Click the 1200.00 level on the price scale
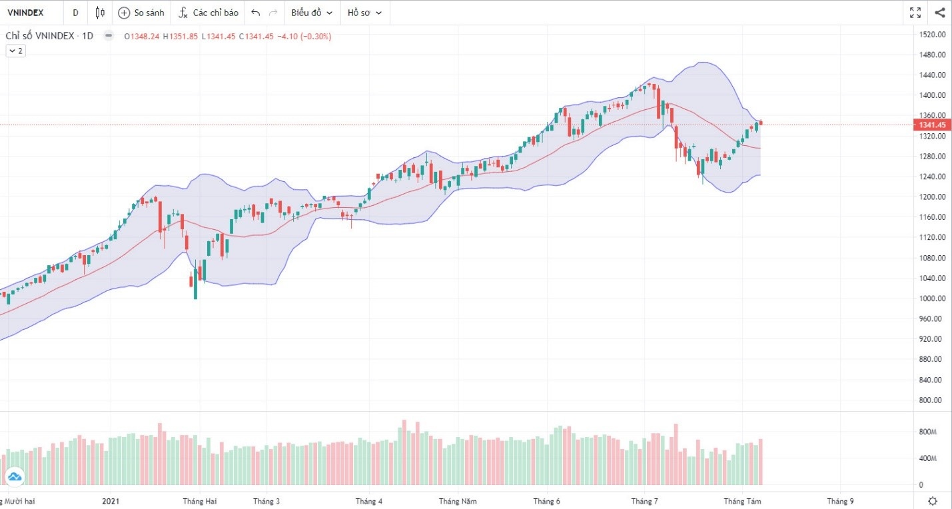 [x=931, y=197]
